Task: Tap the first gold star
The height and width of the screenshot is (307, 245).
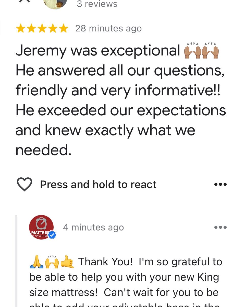Action: coord(20,28)
